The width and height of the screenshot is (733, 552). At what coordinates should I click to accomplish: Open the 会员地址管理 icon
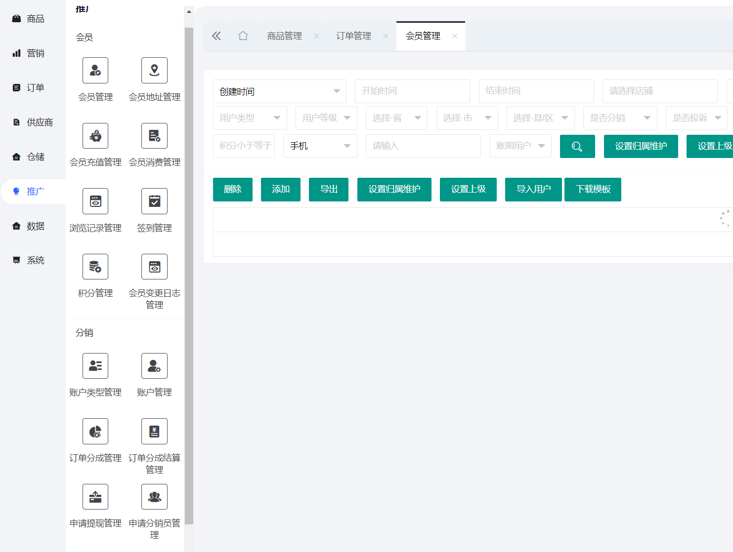pos(154,70)
